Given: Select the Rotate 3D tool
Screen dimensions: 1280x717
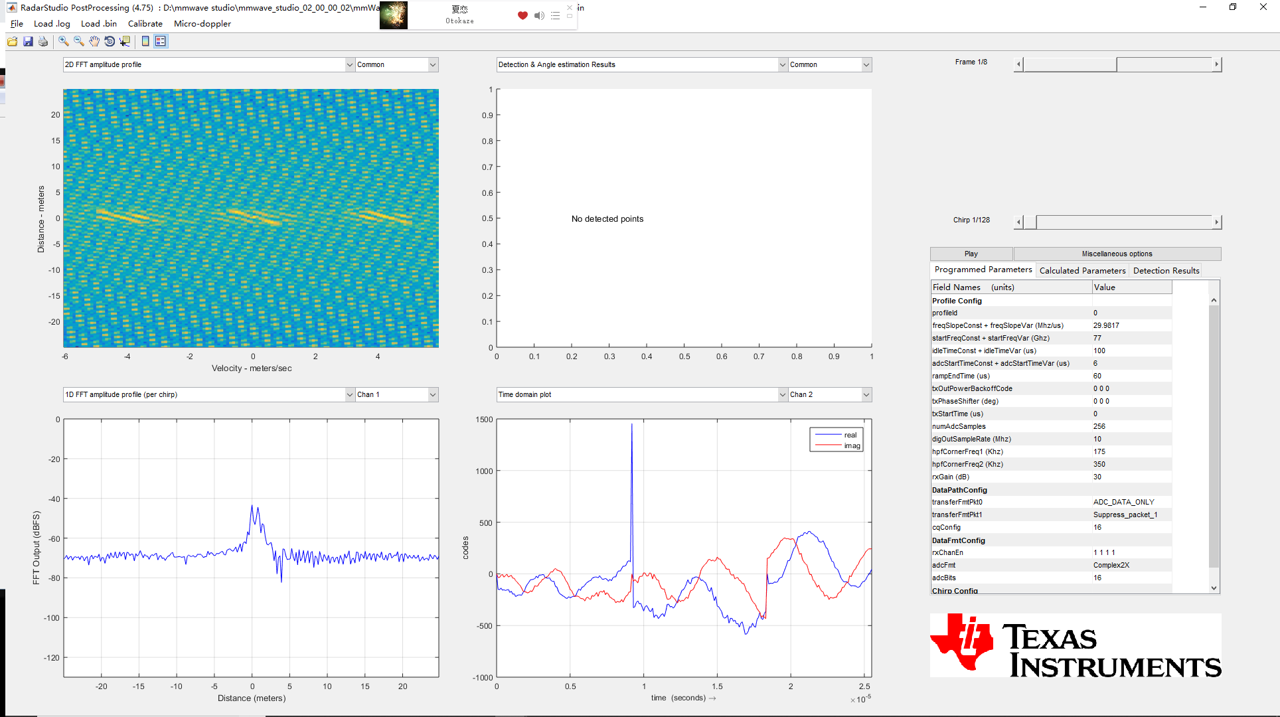Looking at the screenshot, I should [x=110, y=41].
